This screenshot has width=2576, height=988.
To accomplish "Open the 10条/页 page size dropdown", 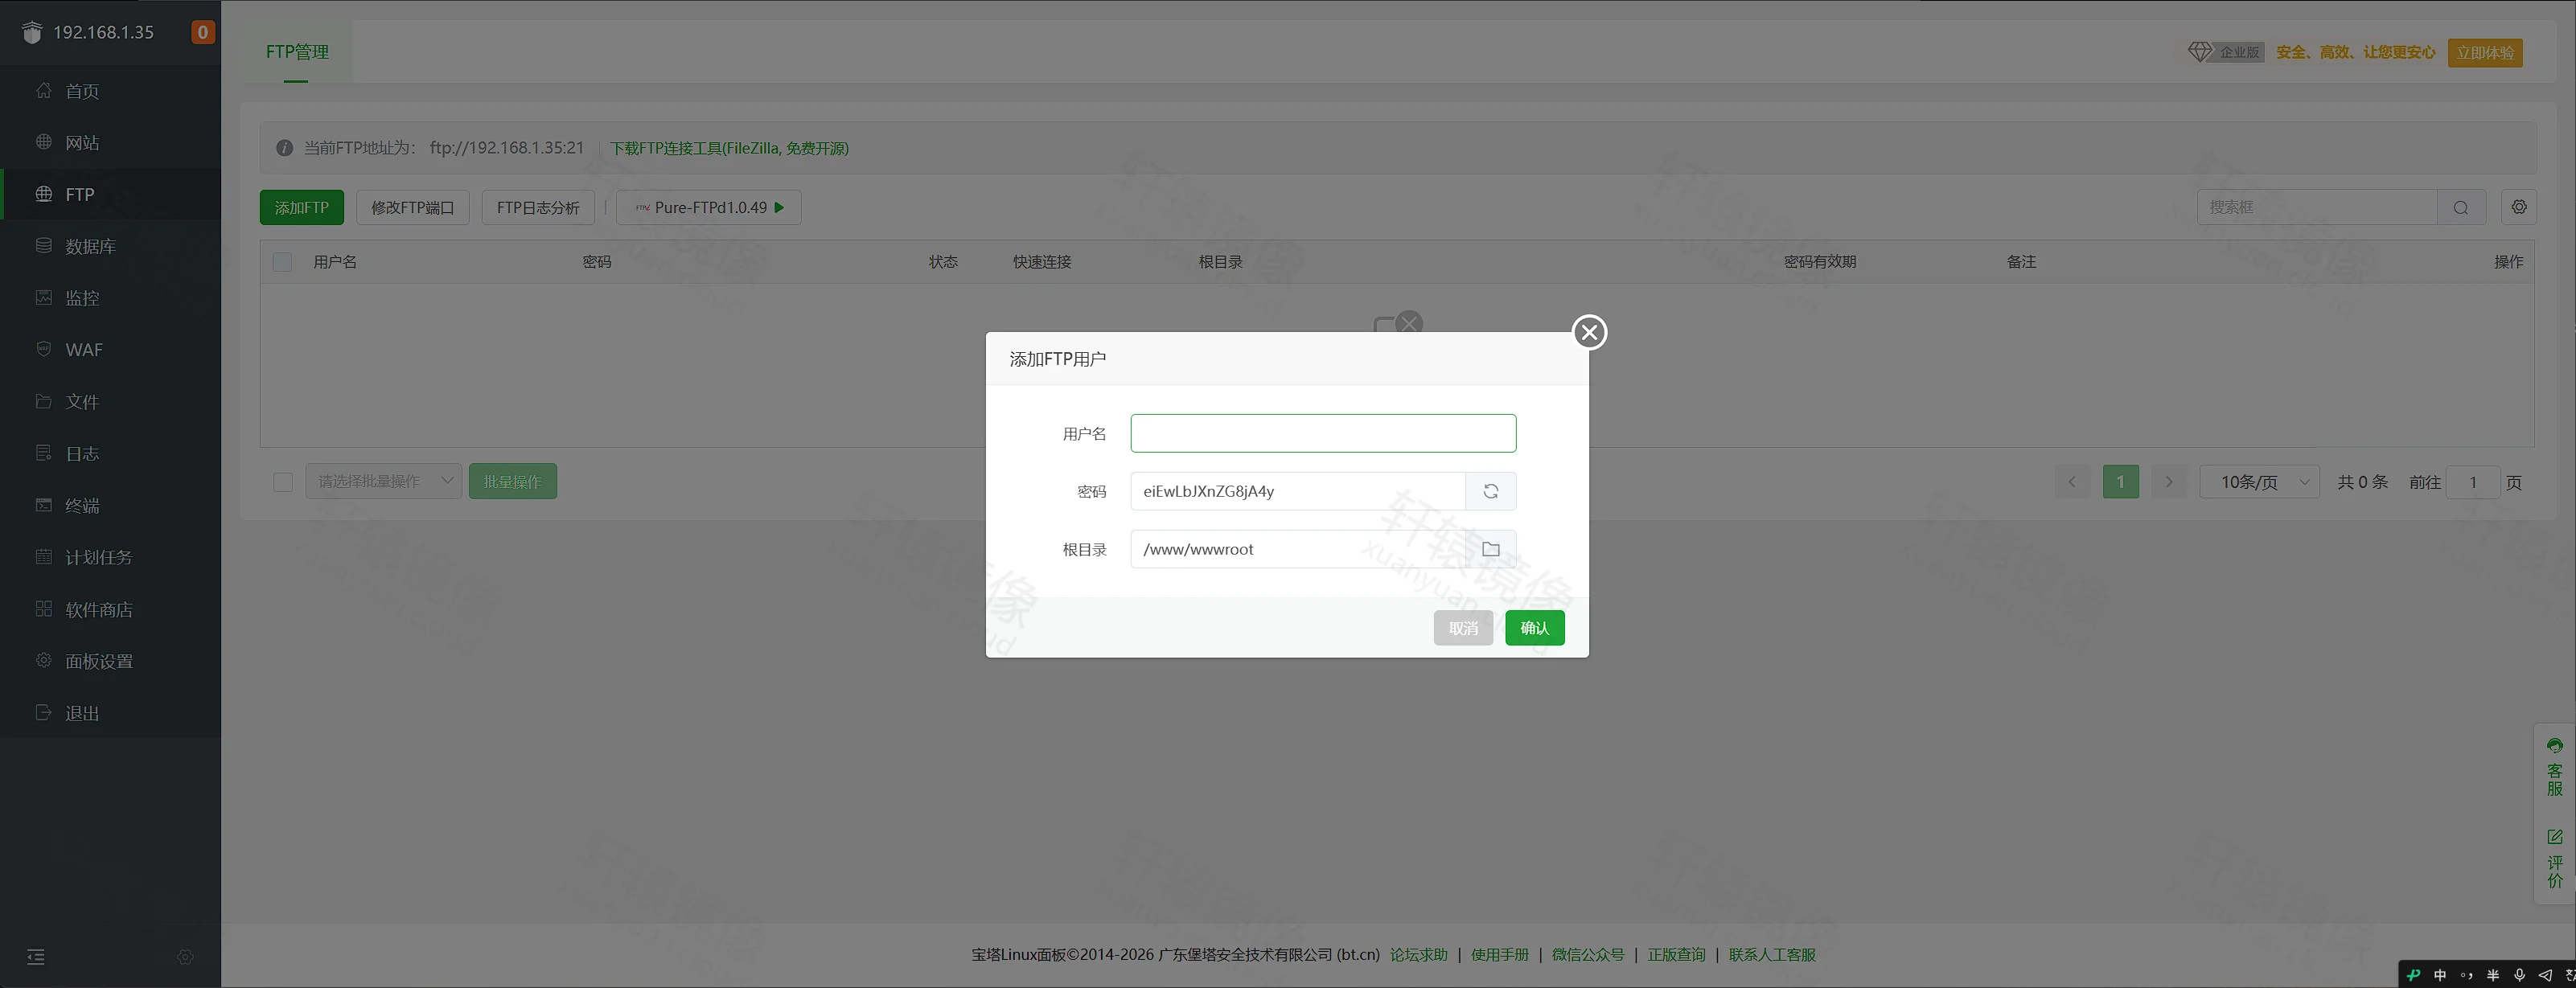I will (2259, 482).
